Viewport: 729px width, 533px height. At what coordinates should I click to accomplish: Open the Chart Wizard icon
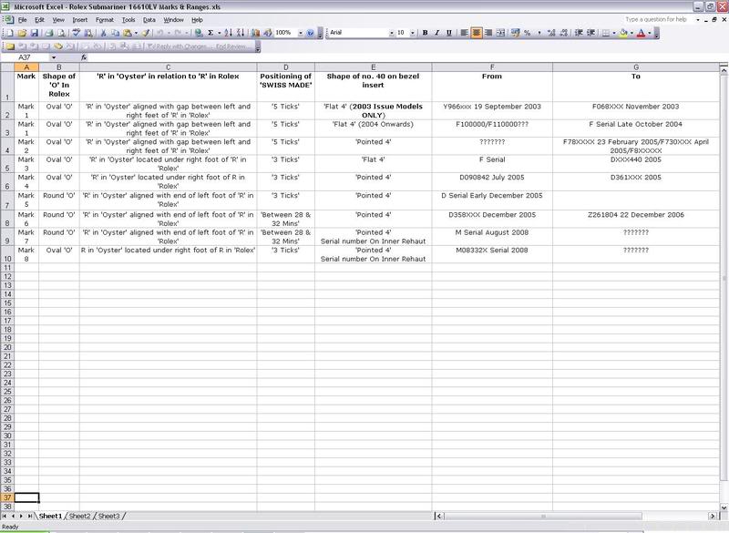[x=256, y=33]
